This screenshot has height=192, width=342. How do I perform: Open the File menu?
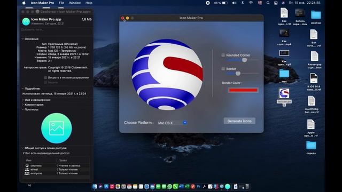[61, 3]
